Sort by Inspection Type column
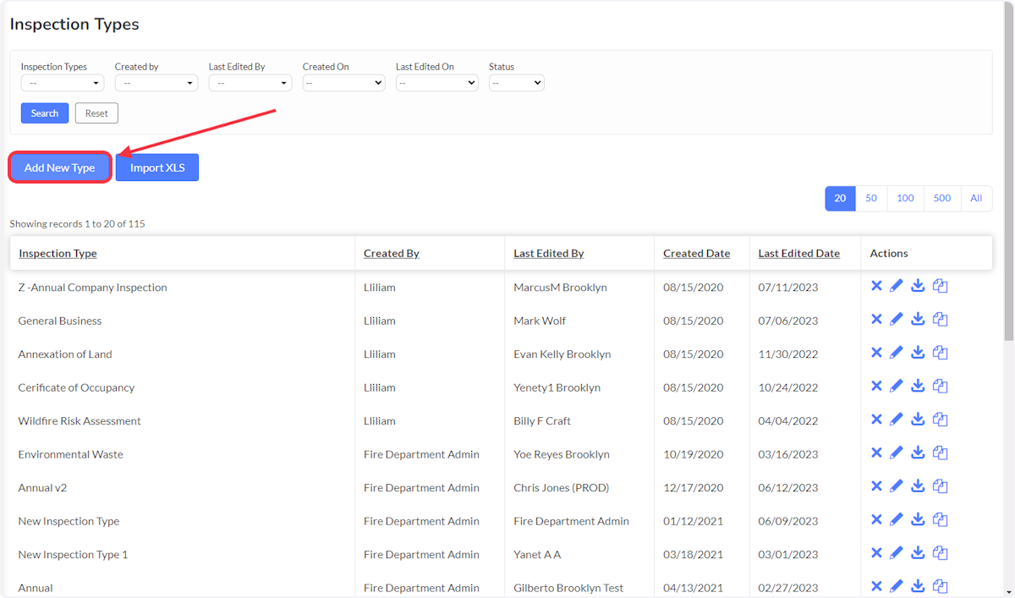Screen dimensions: 1015x598 [x=58, y=253]
